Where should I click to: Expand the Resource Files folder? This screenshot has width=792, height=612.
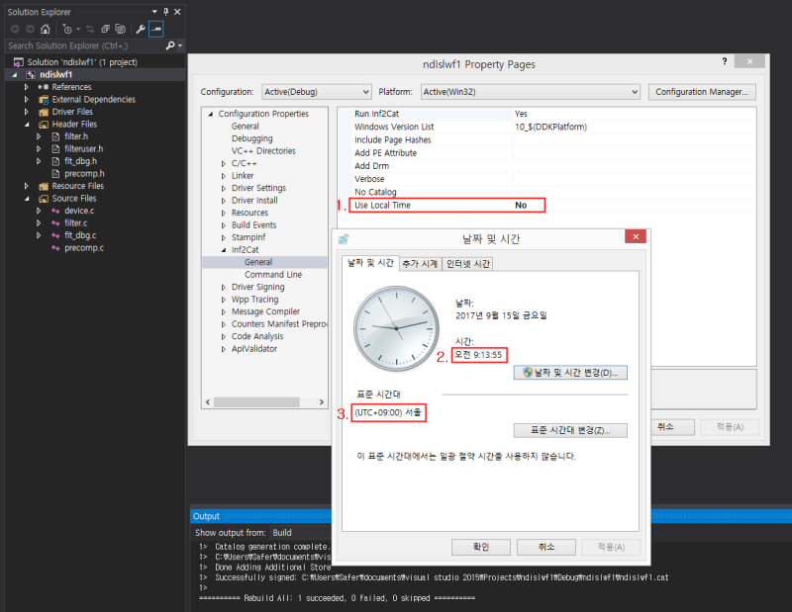pos(27,186)
